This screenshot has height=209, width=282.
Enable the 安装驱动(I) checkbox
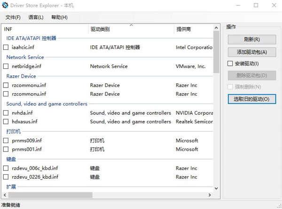(230, 64)
